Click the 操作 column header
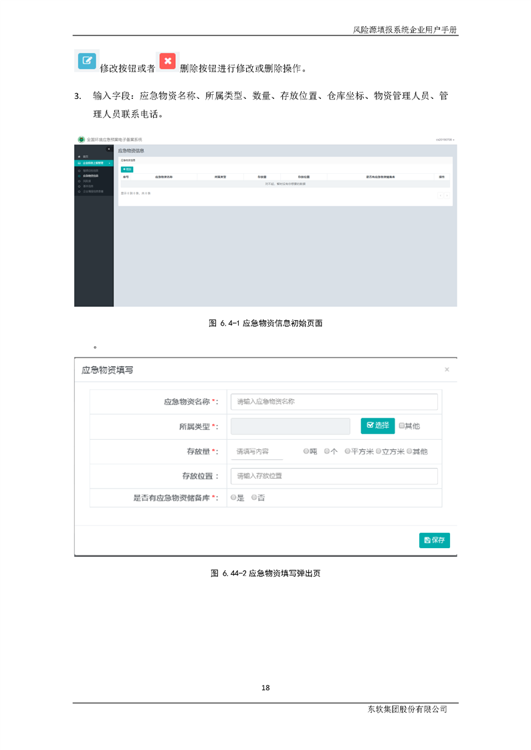531x750 pixels. 441,177
